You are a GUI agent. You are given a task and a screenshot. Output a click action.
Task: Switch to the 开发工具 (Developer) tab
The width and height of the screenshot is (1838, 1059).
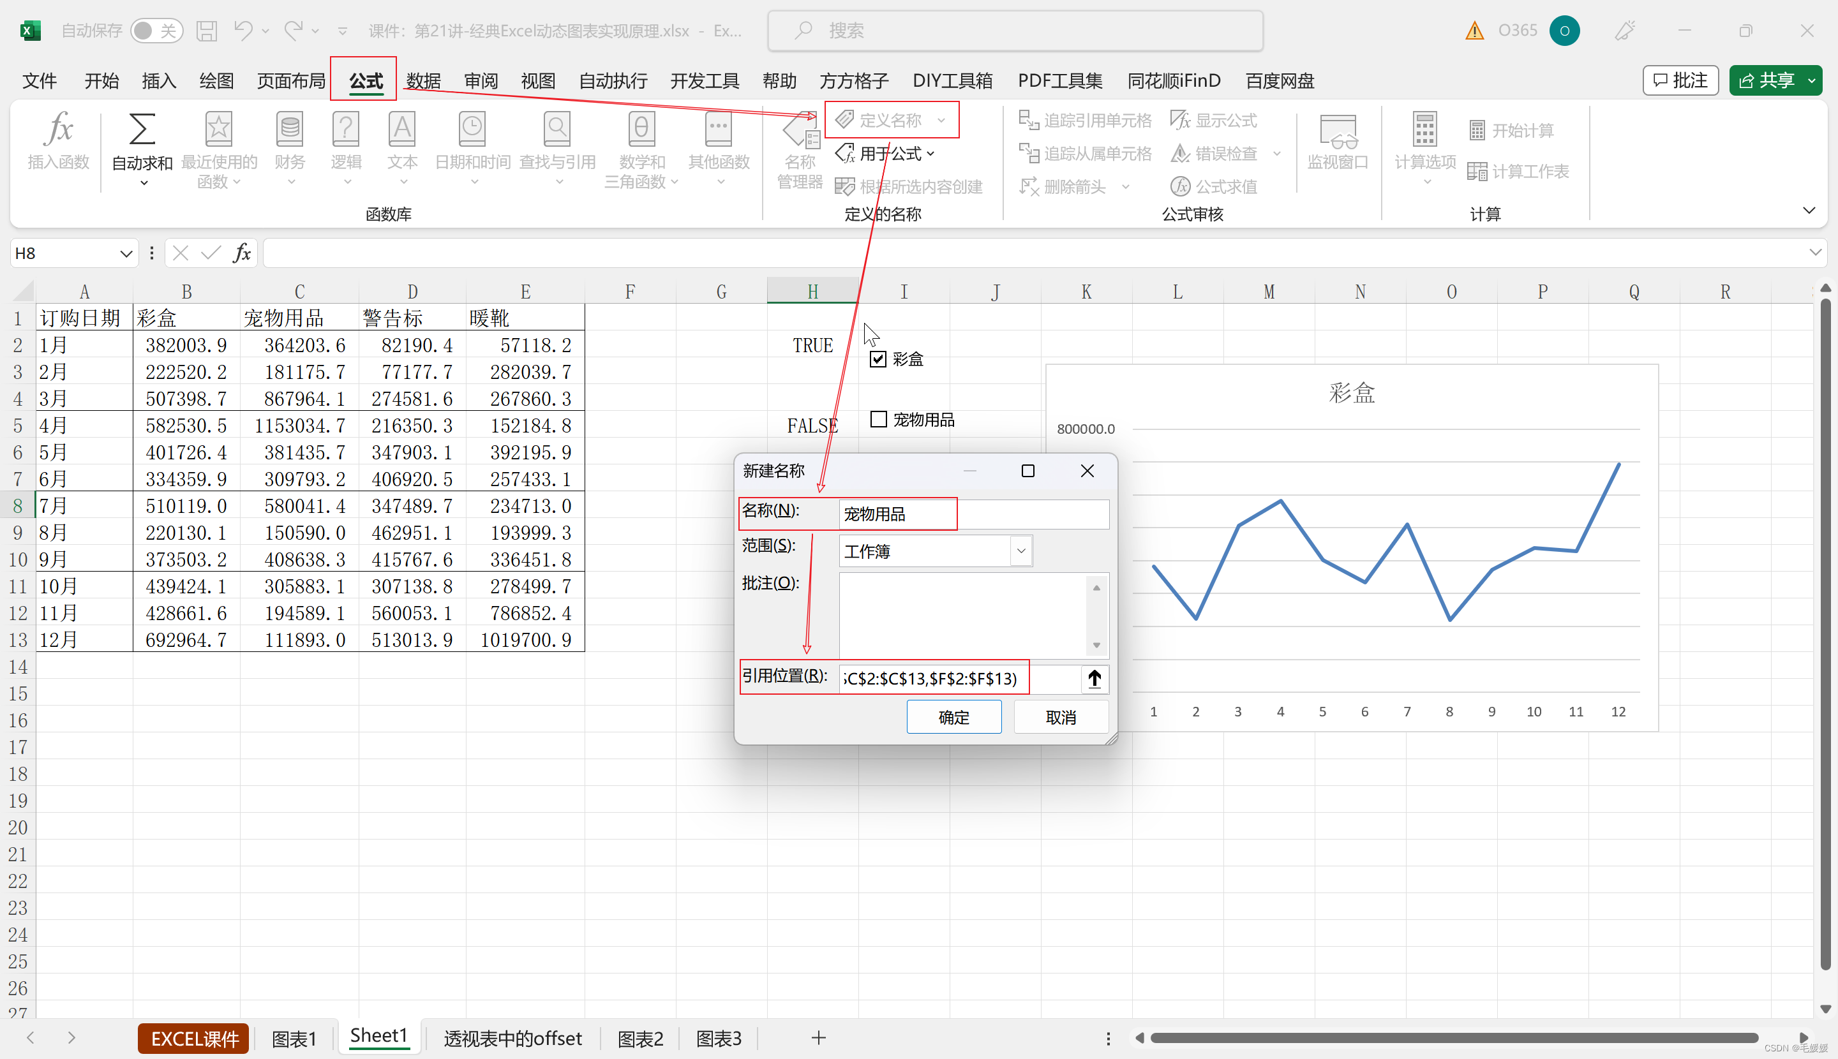705,80
